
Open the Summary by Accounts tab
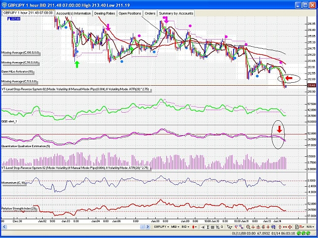coord(176,13)
